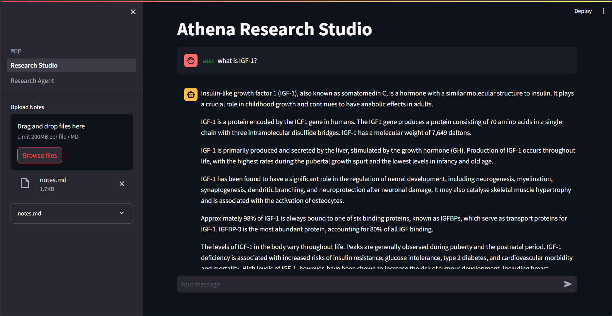612x316 pixels.
Task: Click the notes.md filename in file list
Action: point(53,180)
